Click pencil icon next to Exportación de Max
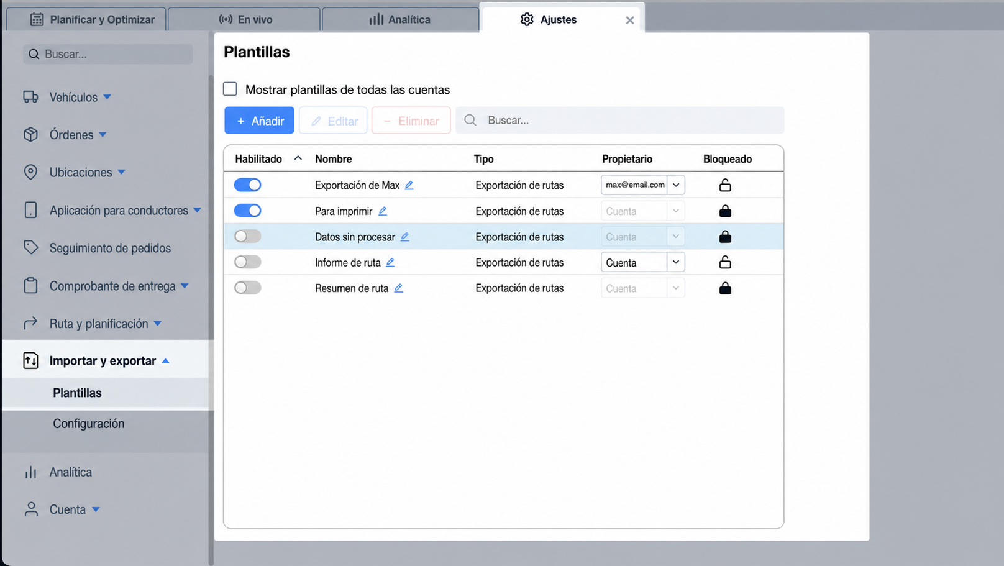 click(x=409, y=185)
